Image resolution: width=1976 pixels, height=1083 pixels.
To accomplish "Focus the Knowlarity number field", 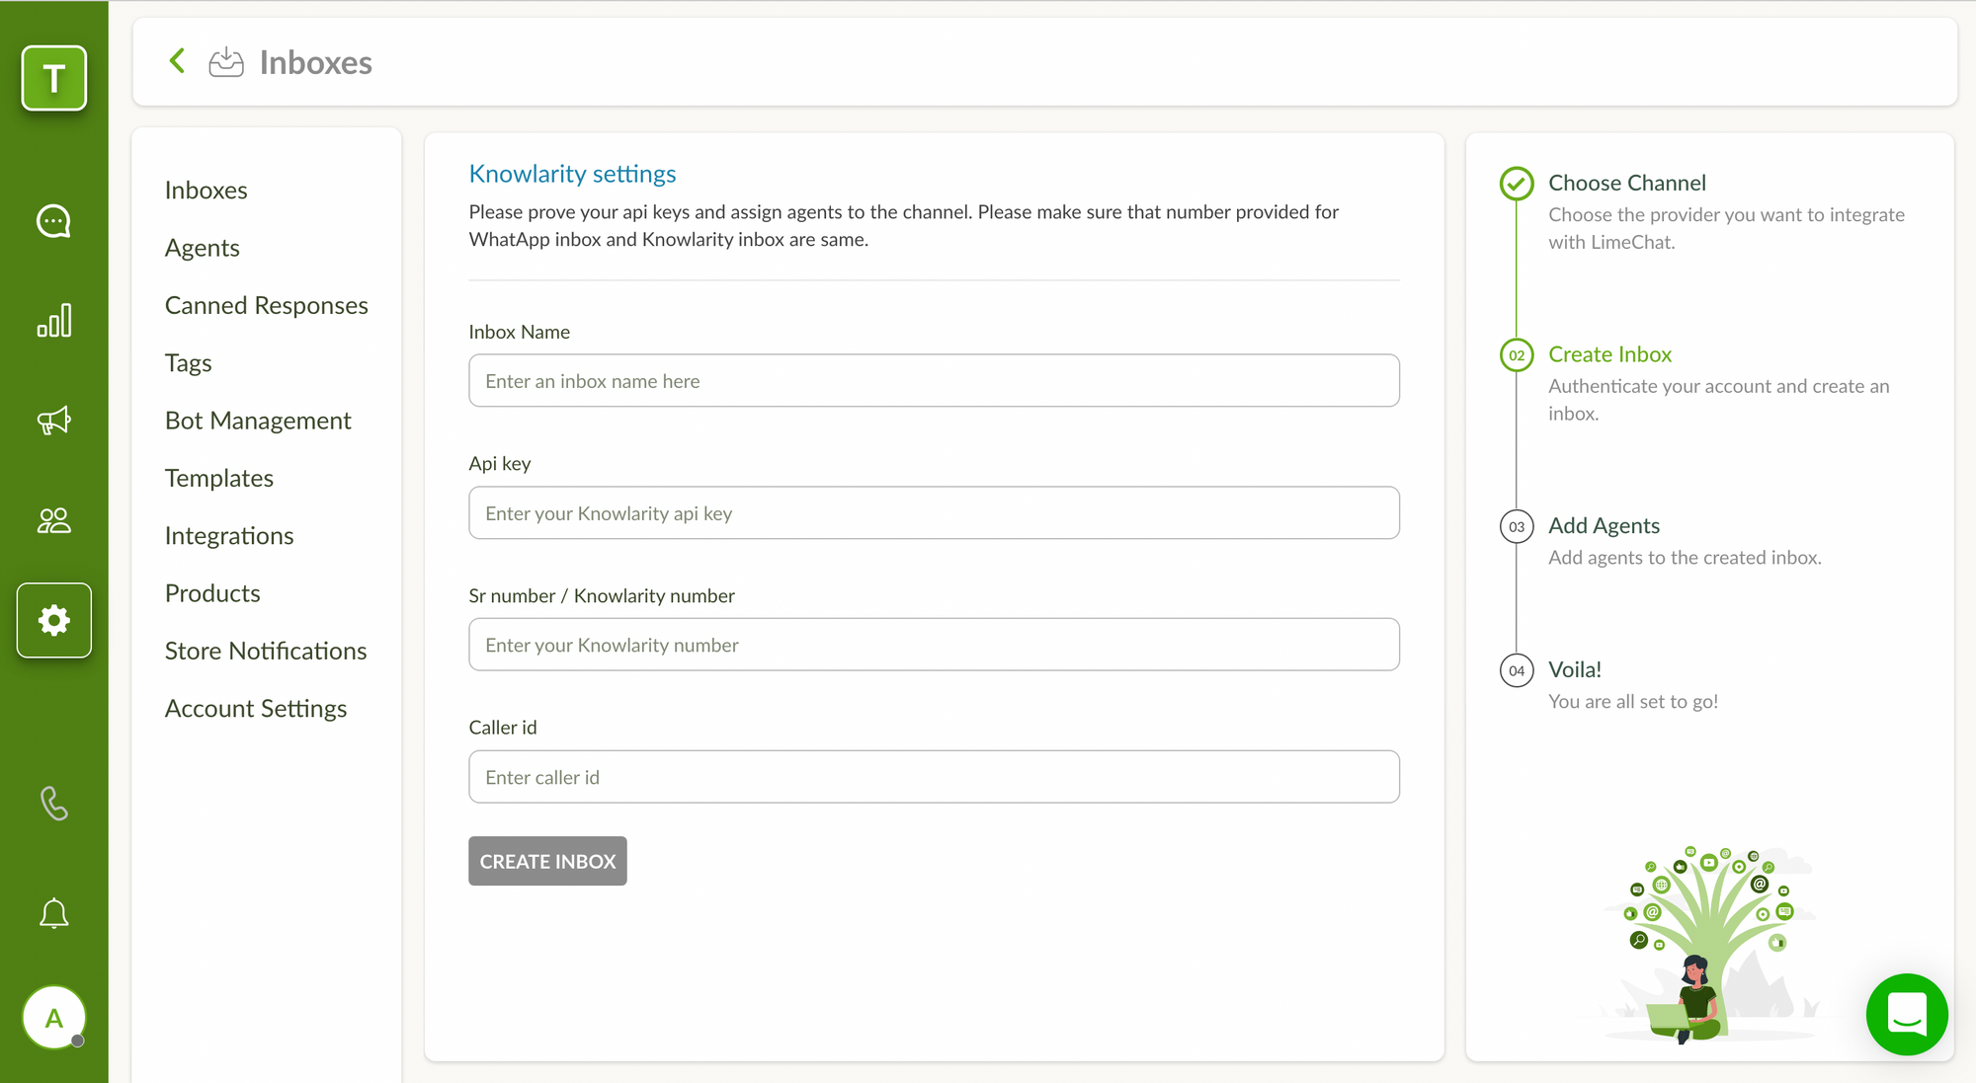I will pyautogui.click(x=934, y=644).
